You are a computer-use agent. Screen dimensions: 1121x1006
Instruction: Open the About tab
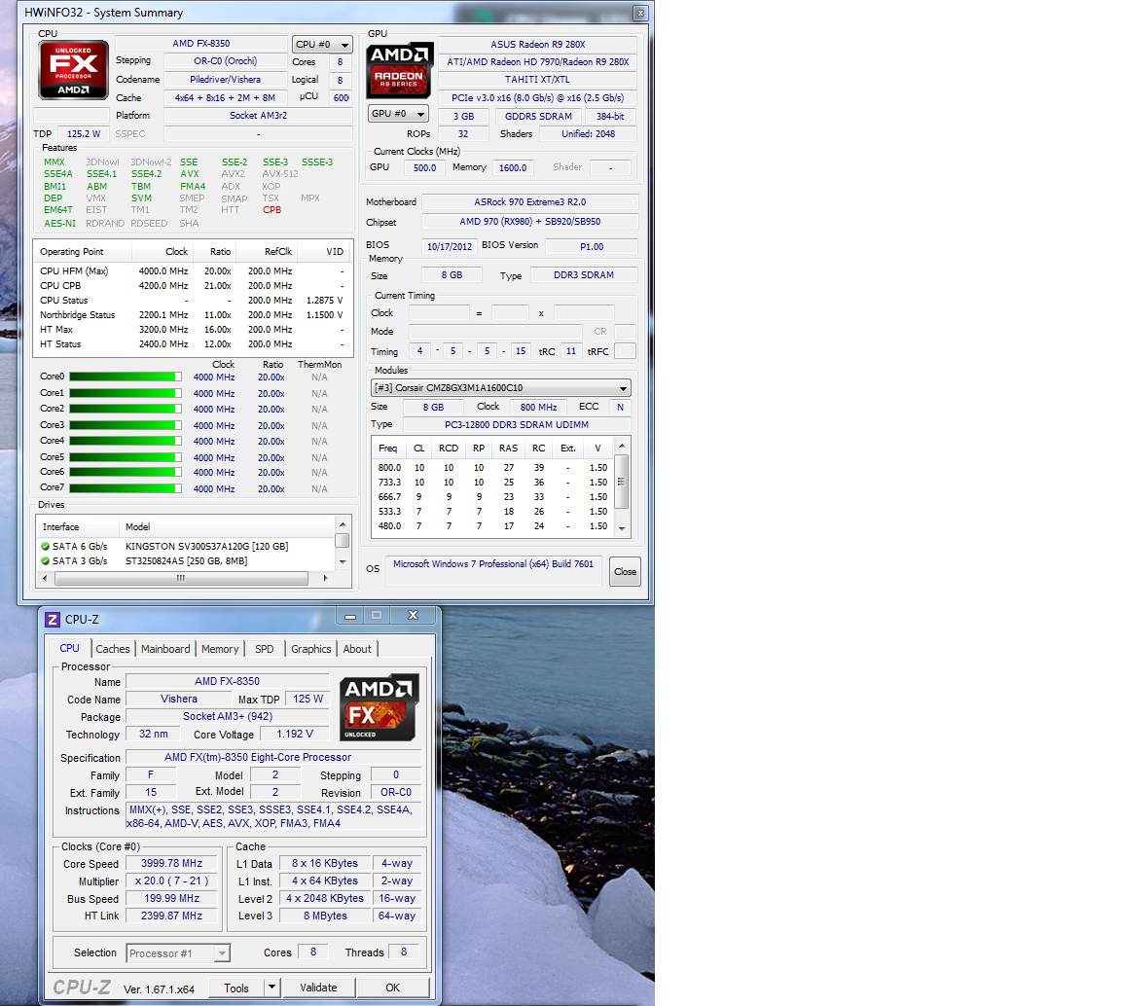[357, 649]
